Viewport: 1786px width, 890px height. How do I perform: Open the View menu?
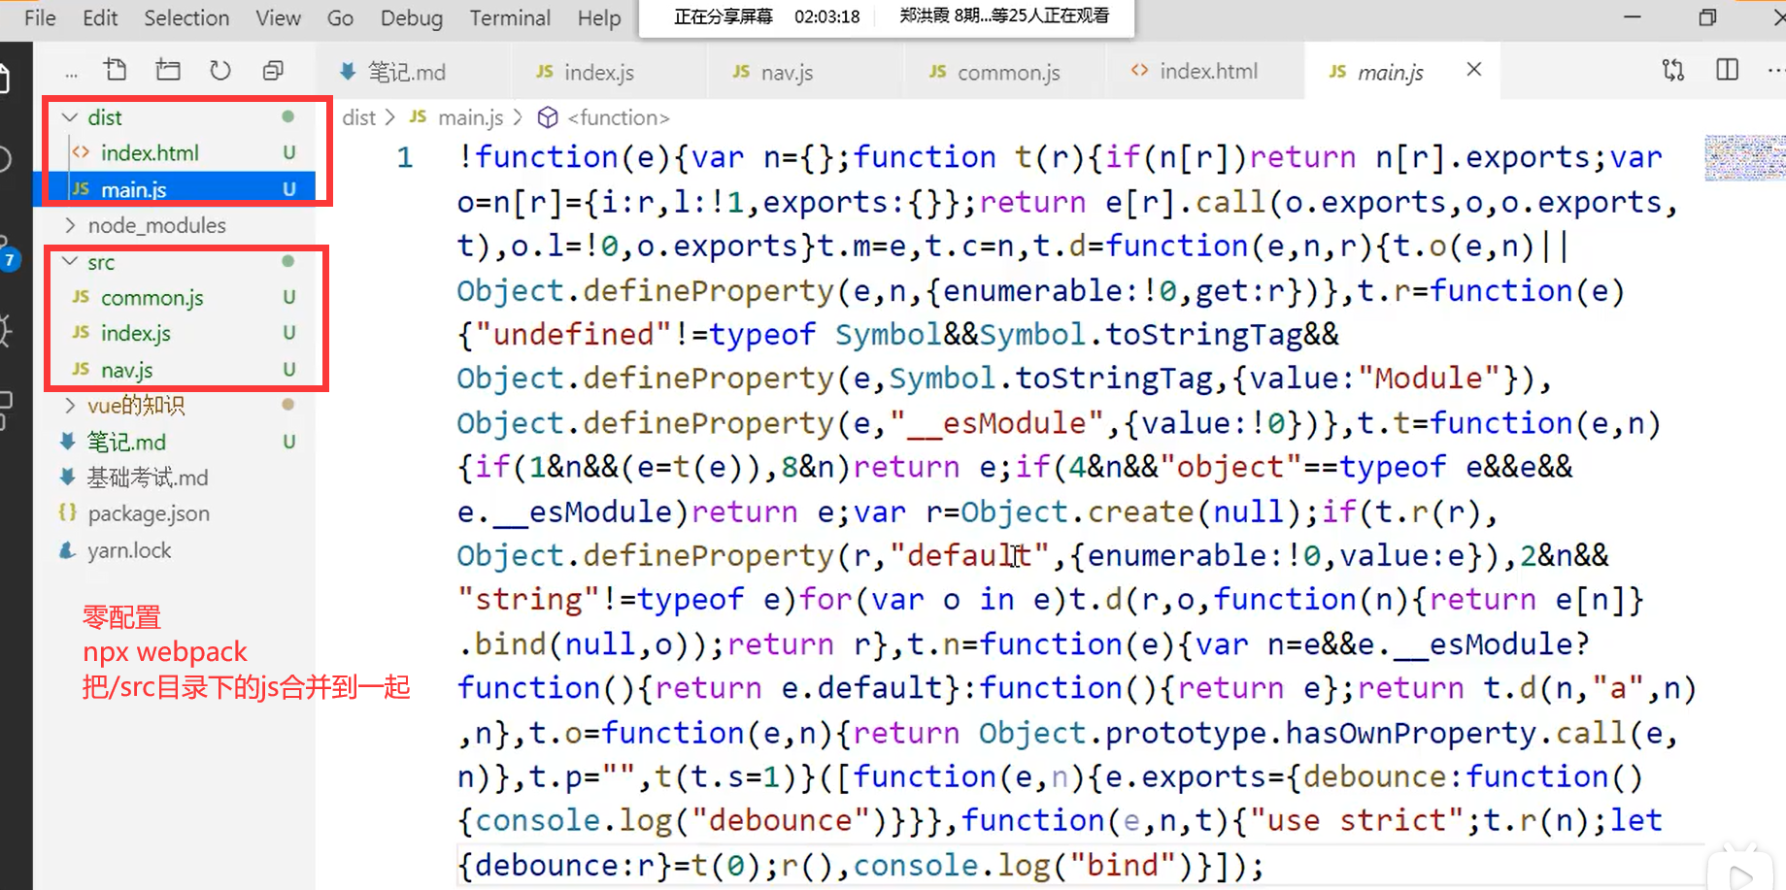(x=279, y=17)
